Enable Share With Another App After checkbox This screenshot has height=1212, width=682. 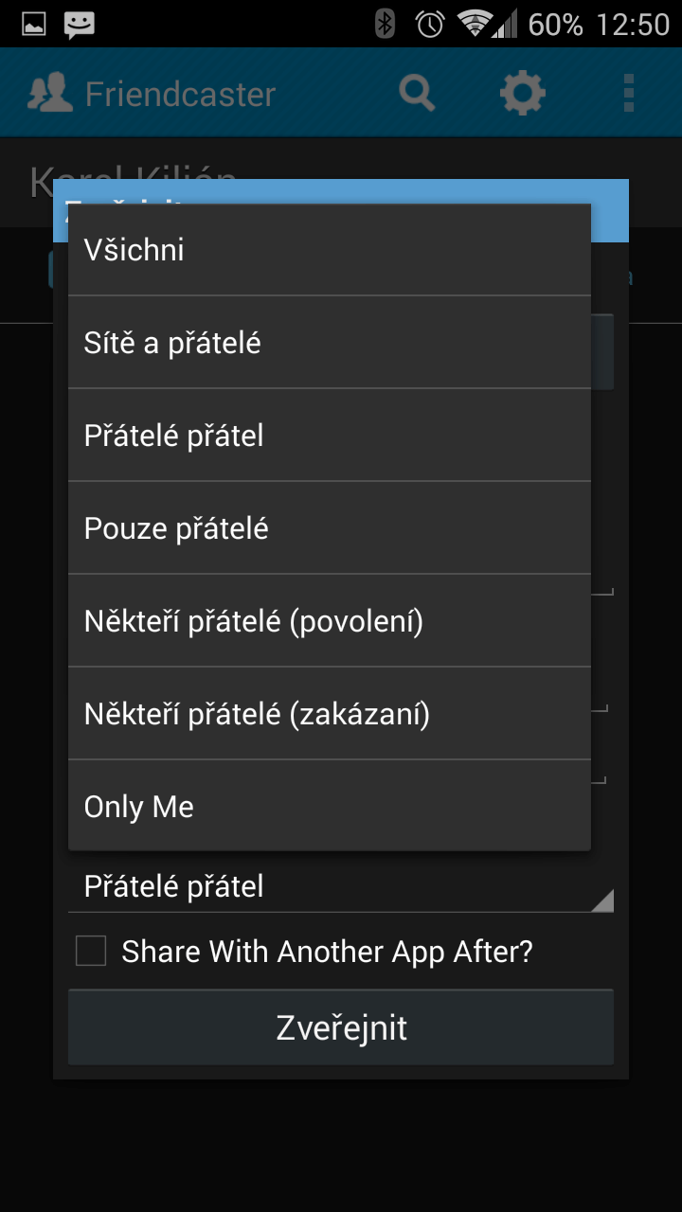tap(91, 951)
